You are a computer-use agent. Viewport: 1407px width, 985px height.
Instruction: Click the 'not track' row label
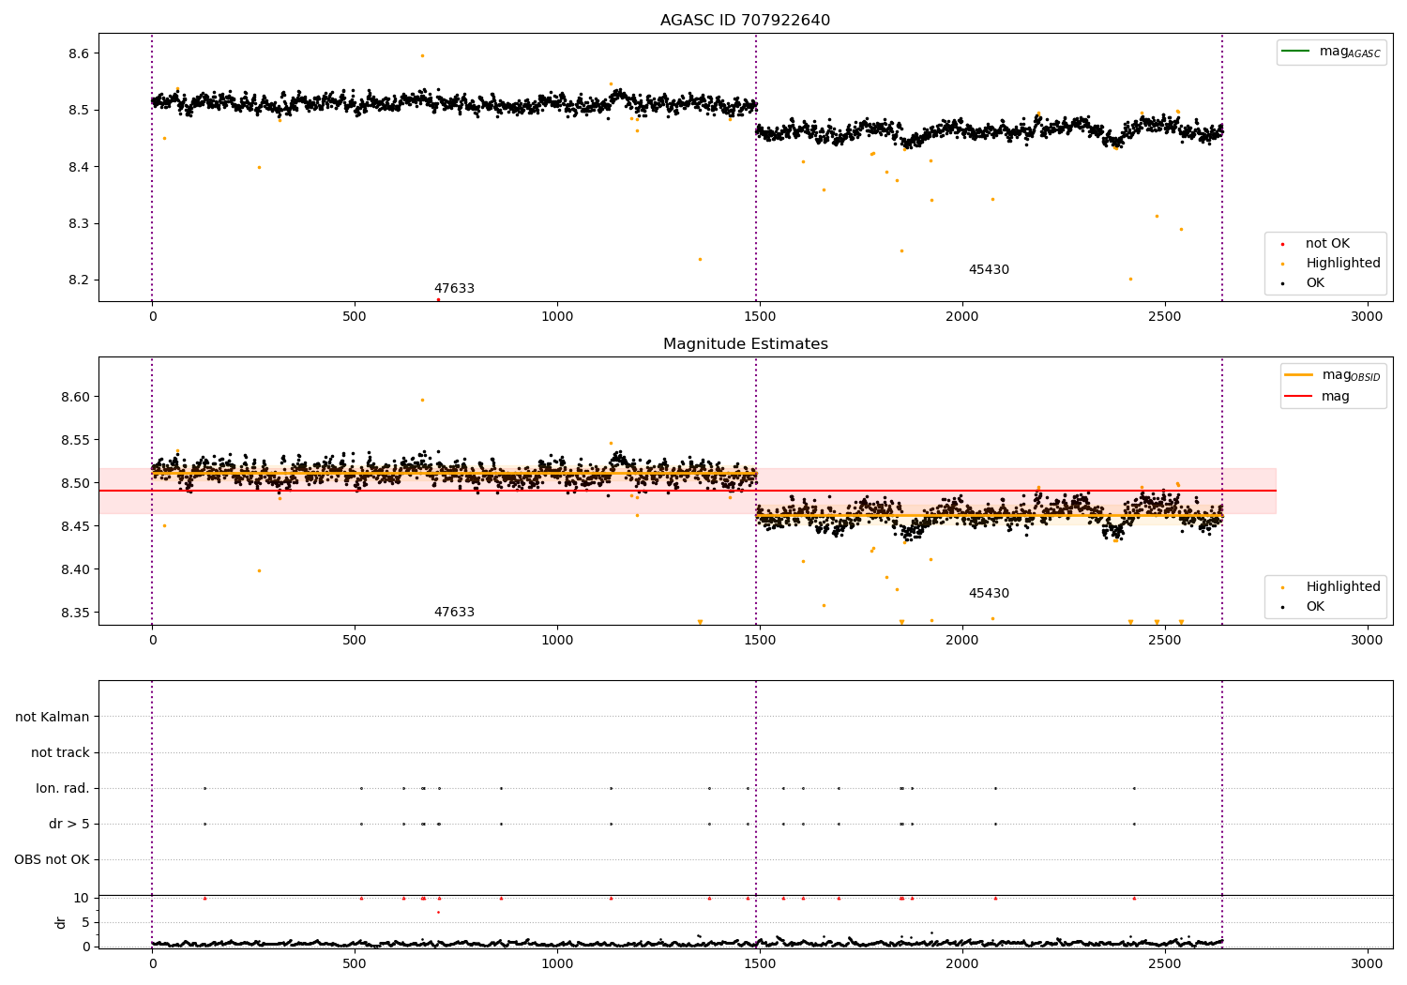(60, 753)
